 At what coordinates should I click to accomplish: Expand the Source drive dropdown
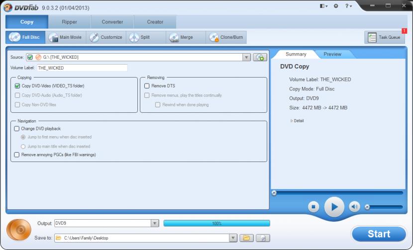pos(246,57)
